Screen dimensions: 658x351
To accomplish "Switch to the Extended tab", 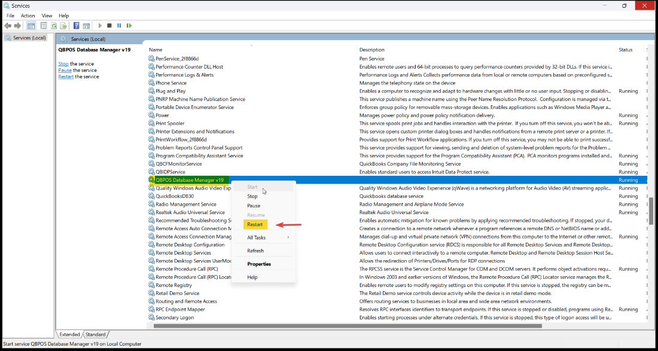I will pyautogui.click(x=69, y=335).
